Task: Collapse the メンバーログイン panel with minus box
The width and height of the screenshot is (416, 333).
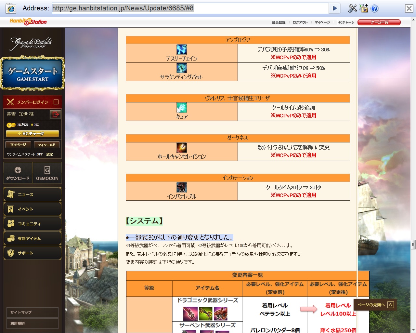Action: (x=56, y=102)
